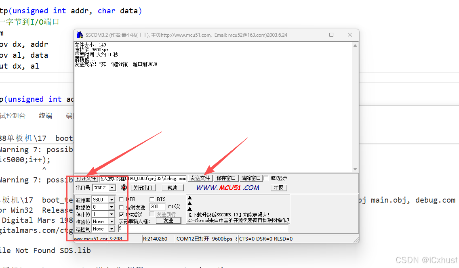This screenshot has height=268, width=459.
Task: Click the 发送文件 button
Action: (x=200, y=178)
